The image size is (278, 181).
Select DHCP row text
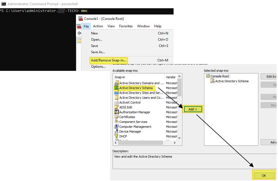coord(123,136)
